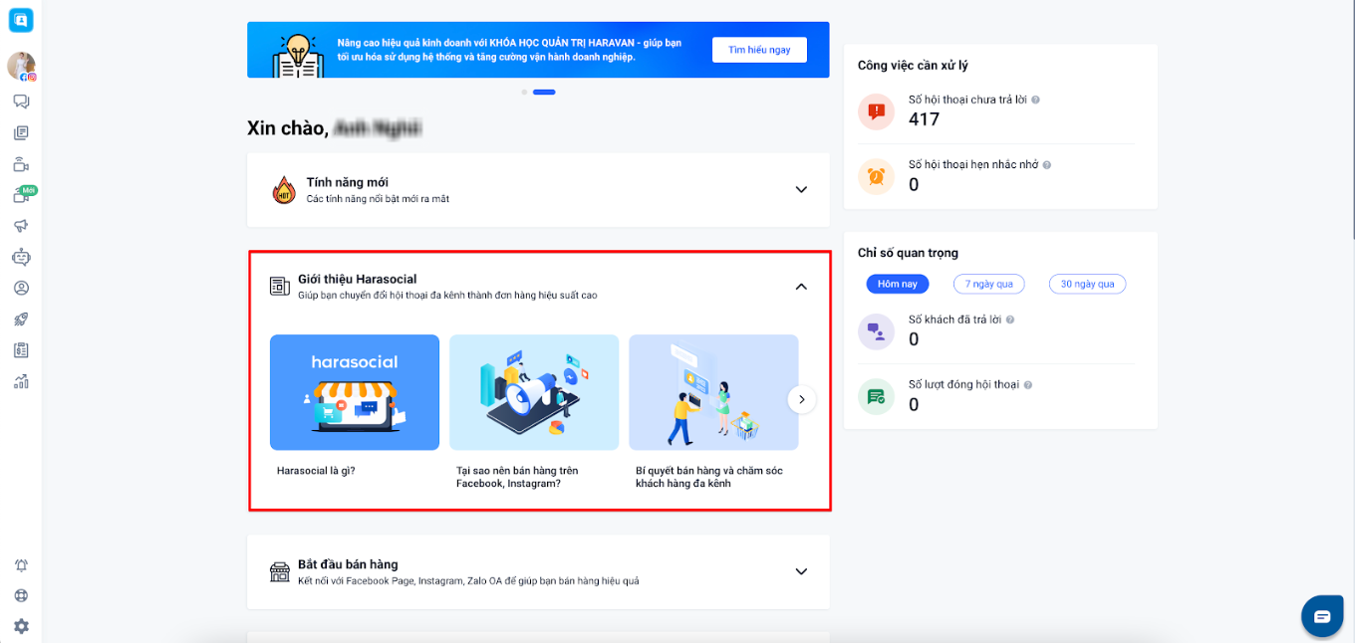Click the Tìm hiểu ngay banner button
Screen dimensions: 1355x643
pos(759,50)
